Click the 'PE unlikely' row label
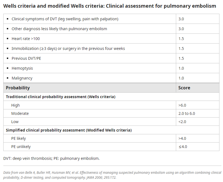Viewport: 223px width, 182px height. point(21,147)
